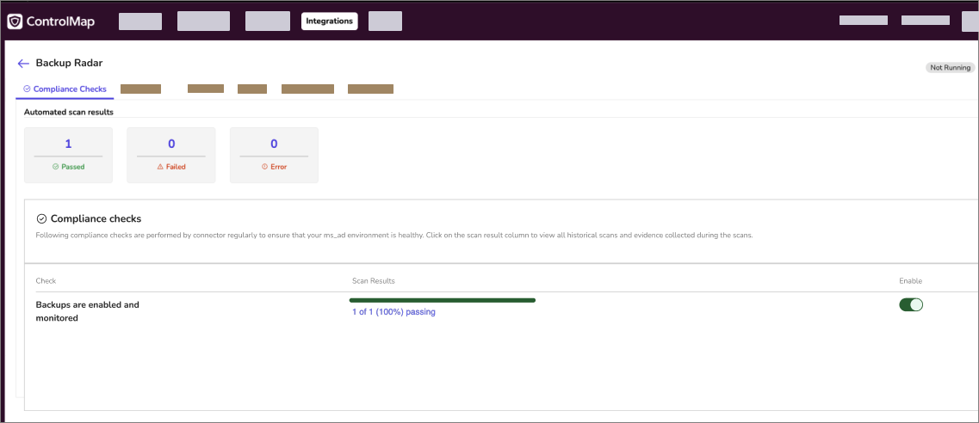
Task: Click the Failed results card showing 0
Action: [171, 155]
